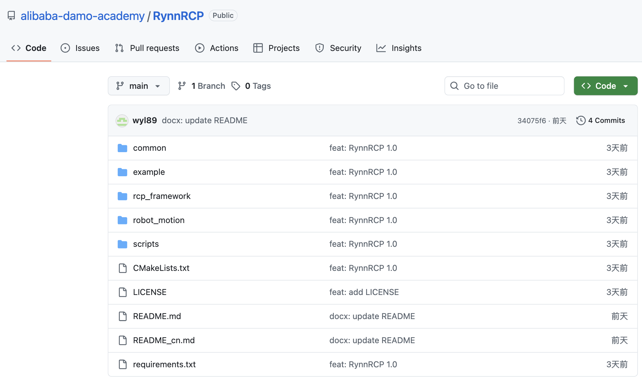Open the README.md file
Image resolution: width=642 pixels, height=380 pixels.
pyautogui.click(x=157, y=316)
